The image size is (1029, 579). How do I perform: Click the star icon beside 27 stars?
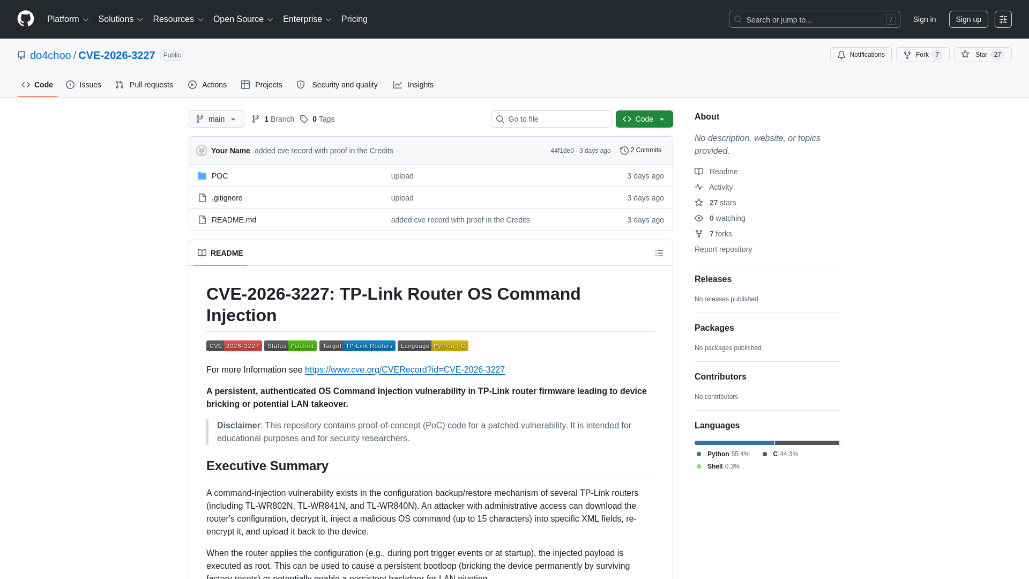(x=699, y=203)
